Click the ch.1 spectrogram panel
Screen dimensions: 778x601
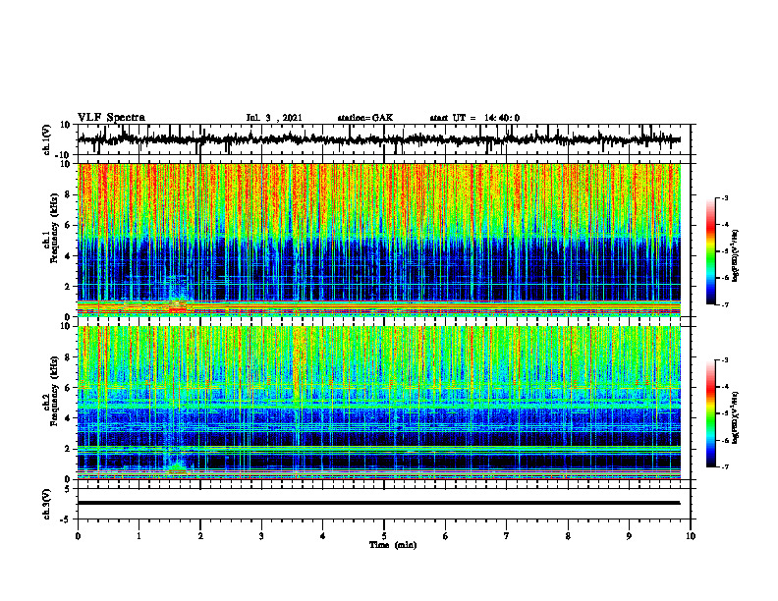pos(378,240)
